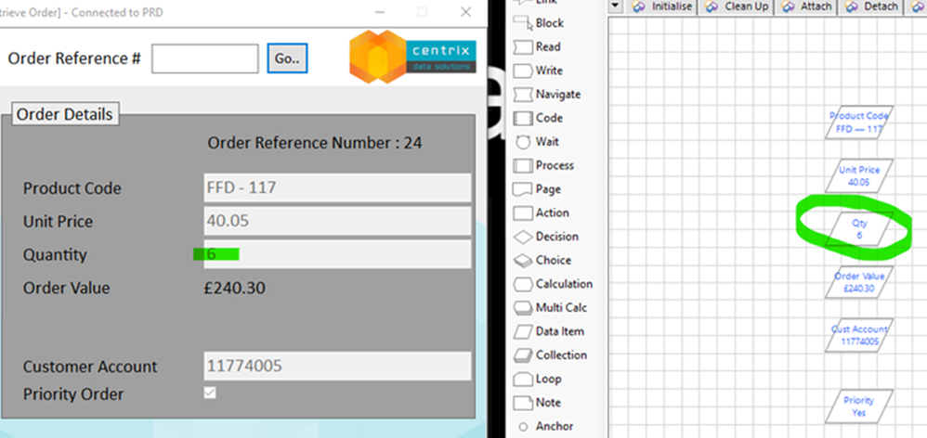Click the Quantity field showing 6
This screenshot has height=438, width=927.
(337, 254)
